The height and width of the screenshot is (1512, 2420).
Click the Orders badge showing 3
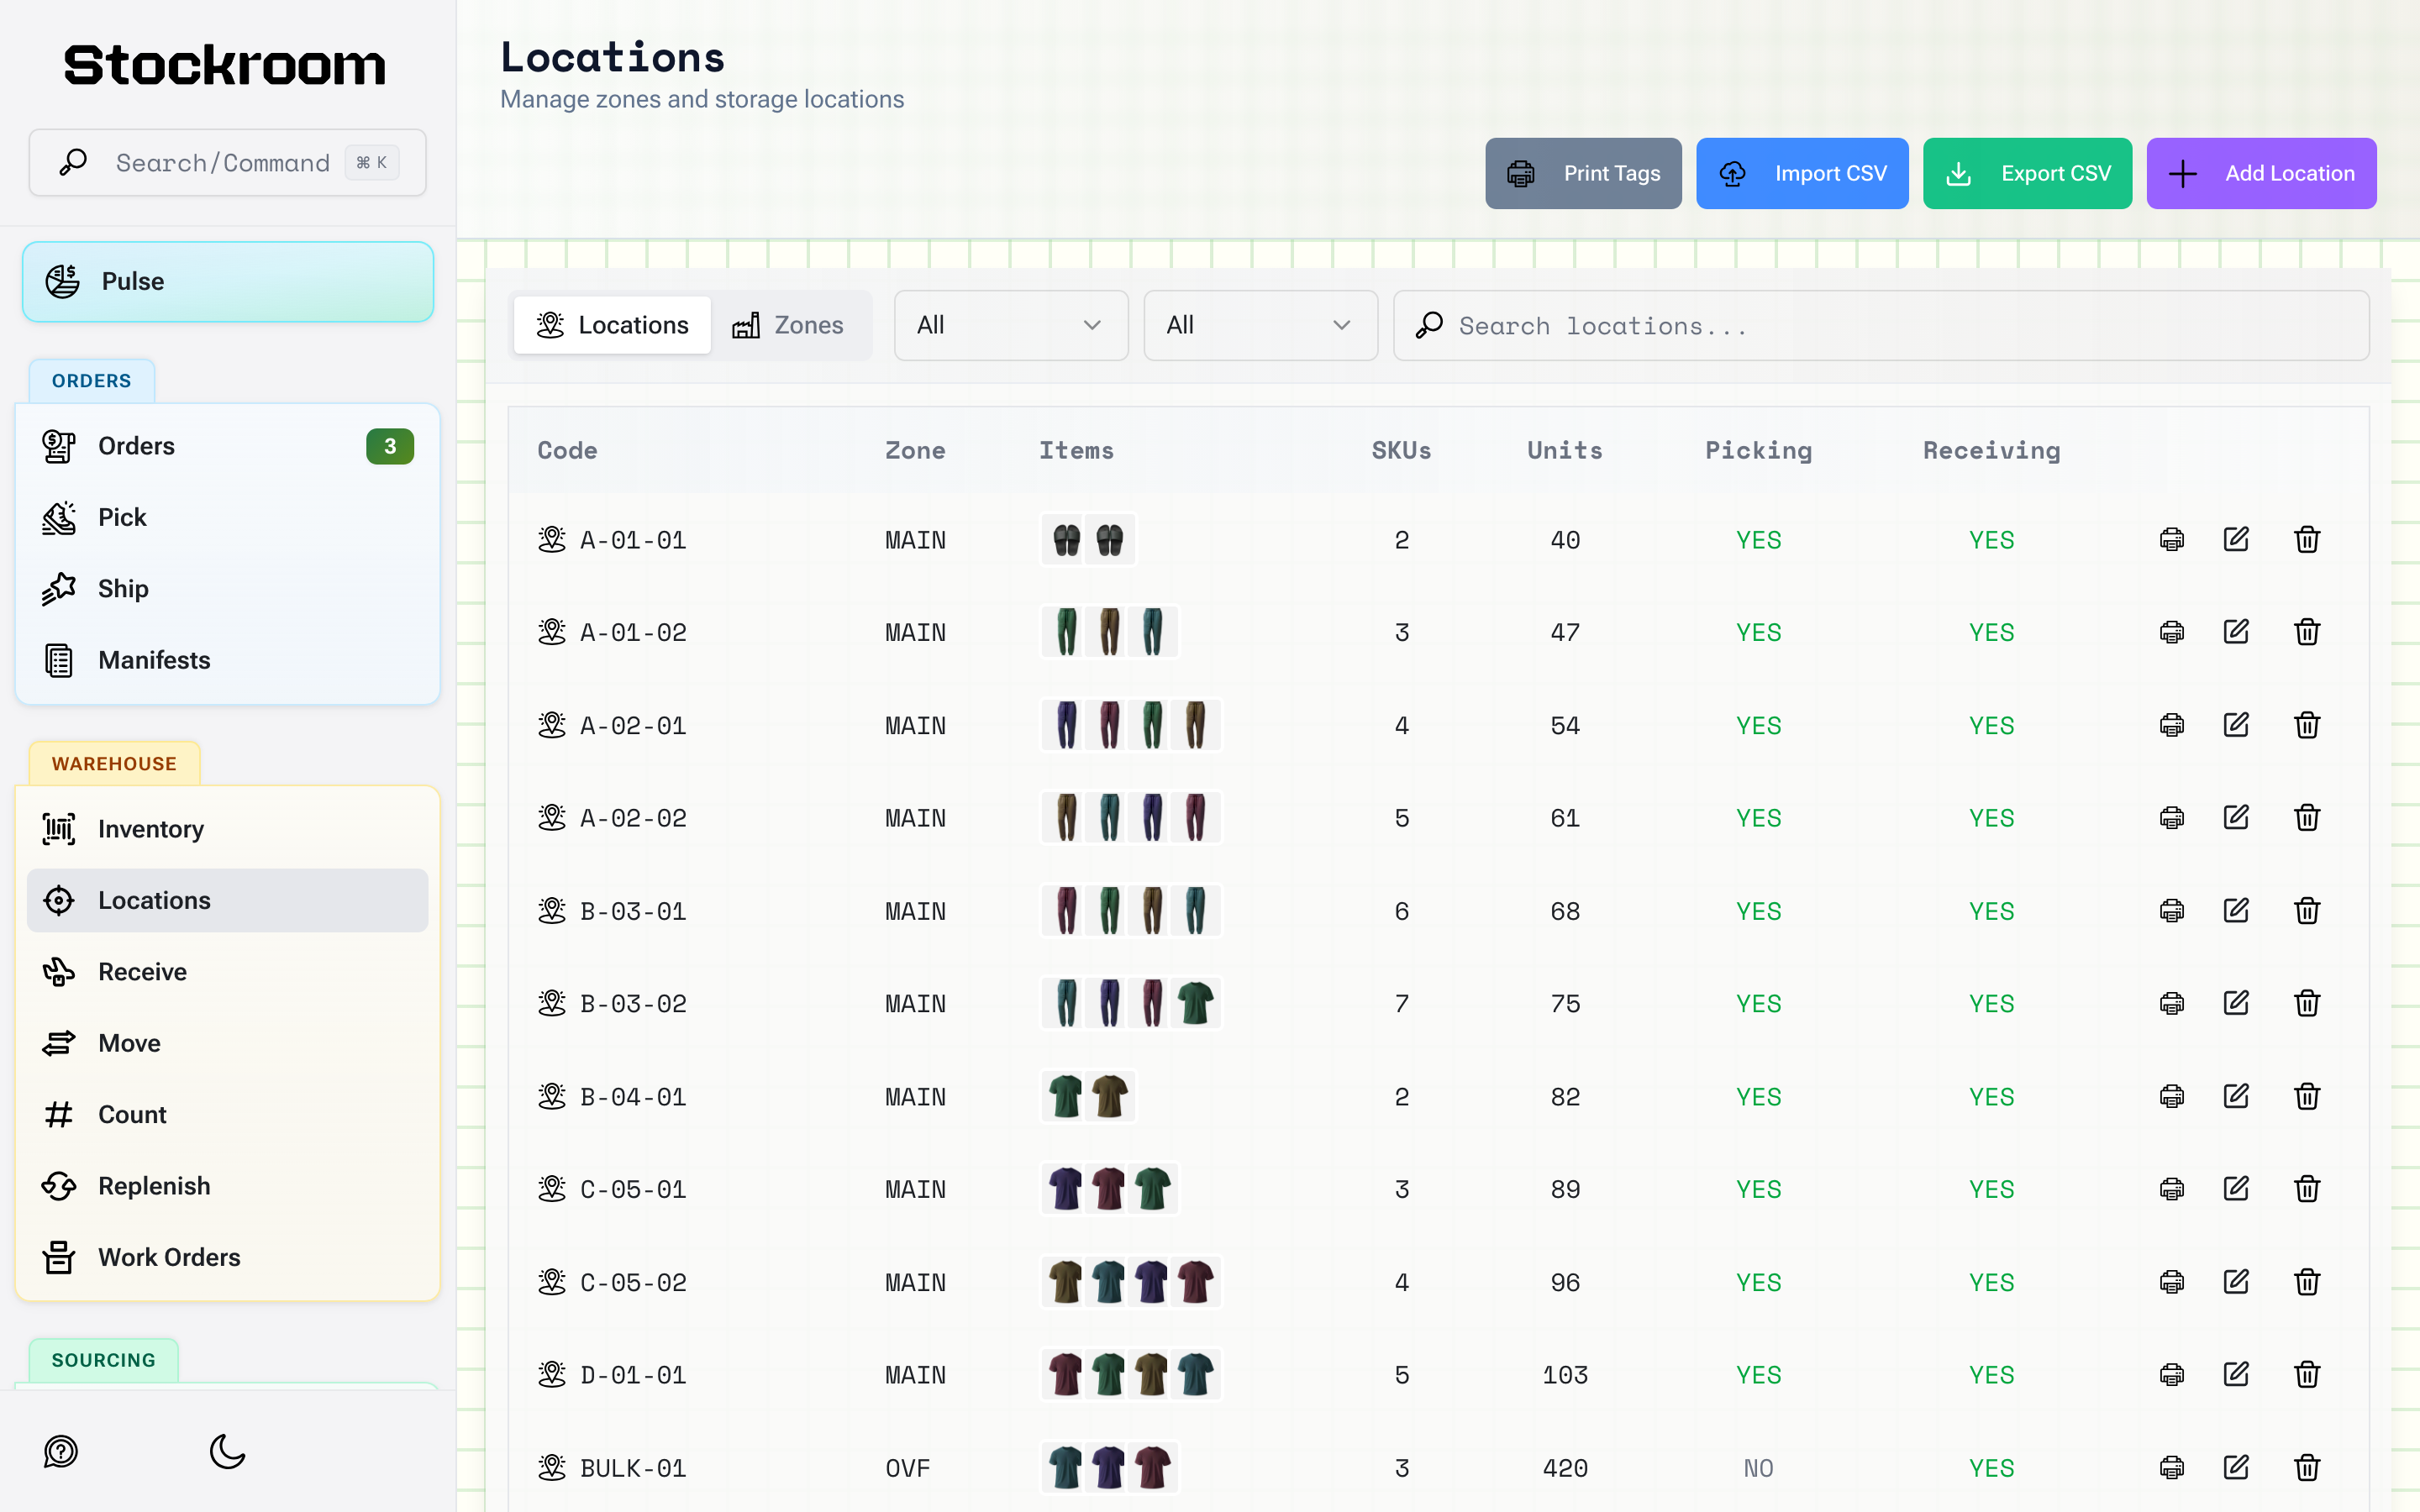(x=390, y=446)
